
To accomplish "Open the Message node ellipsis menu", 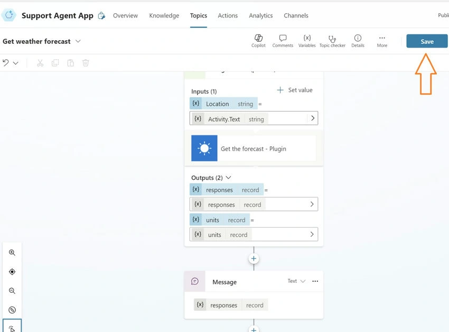I will click(x=315, y=281).
